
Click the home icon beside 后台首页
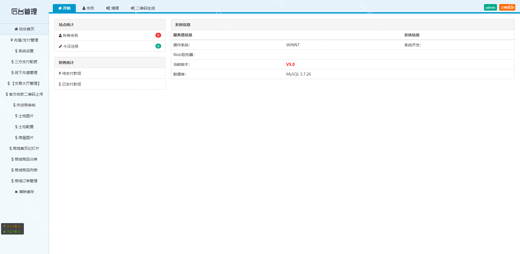click(16, 29)
